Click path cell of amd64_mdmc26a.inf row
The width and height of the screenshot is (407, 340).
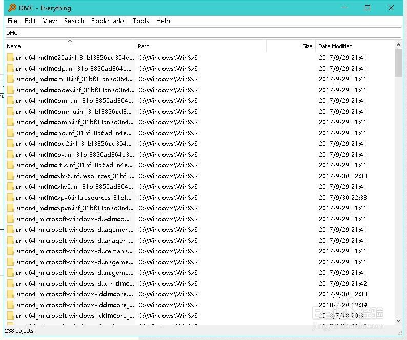point(168,57)
